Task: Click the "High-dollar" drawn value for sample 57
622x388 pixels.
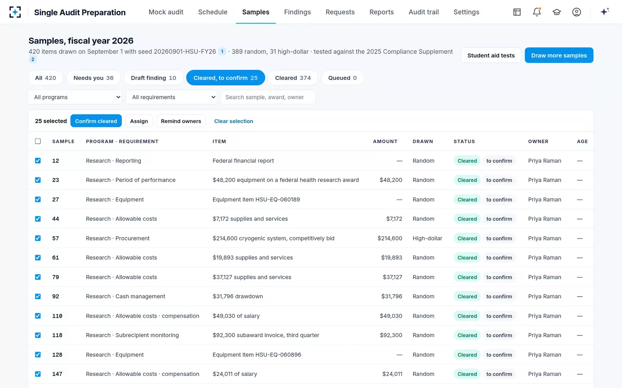Action: click(x=428, y=238)
